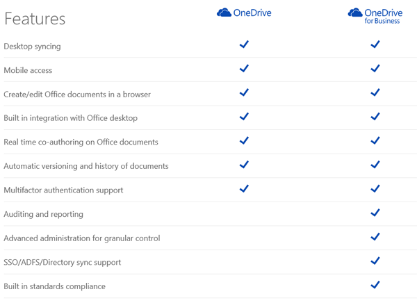Image resolution: width=417 pixels, height=303 pixels.
Task: Click Business checkmark for SSO/ADFS/Directory sync support
Action: tap(375, 261)
